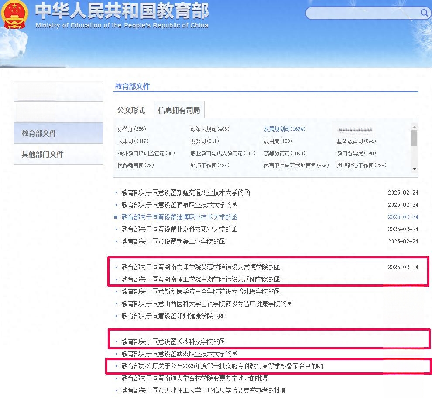Choose 教育督导局(198) department
Viewport: 432px width, 402px height.
point(357,153)
